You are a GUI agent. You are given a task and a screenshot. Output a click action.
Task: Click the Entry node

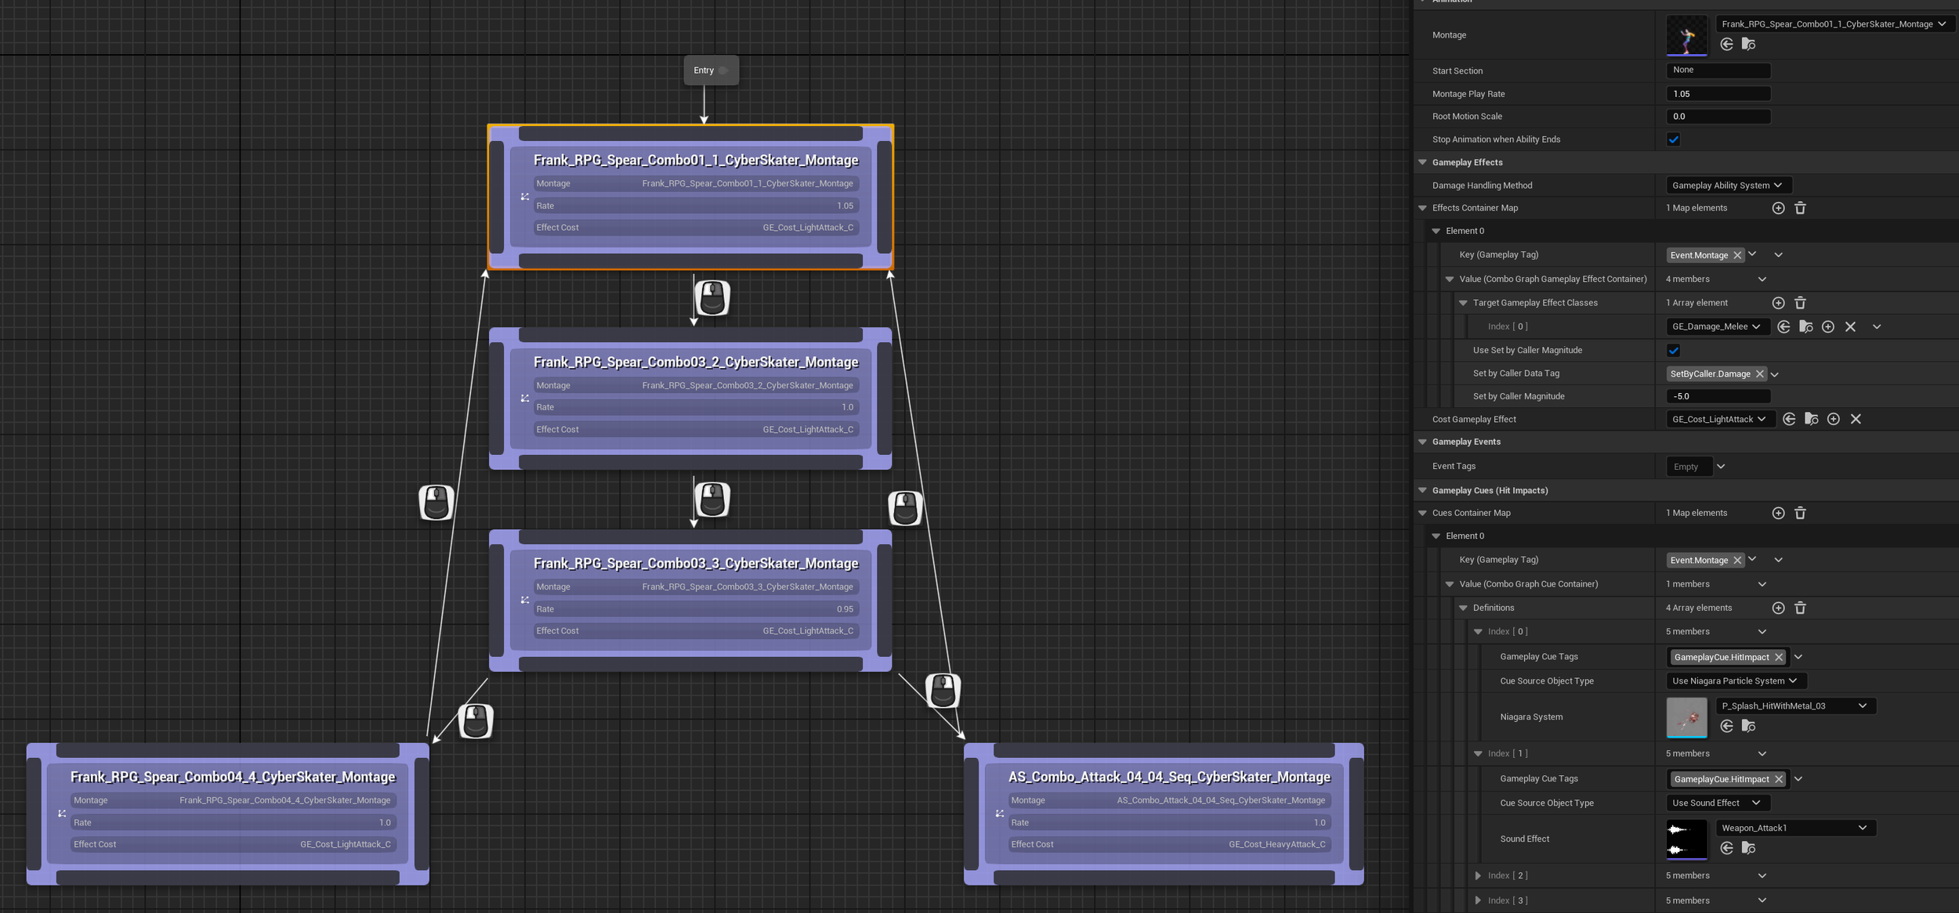pos(704,70)
